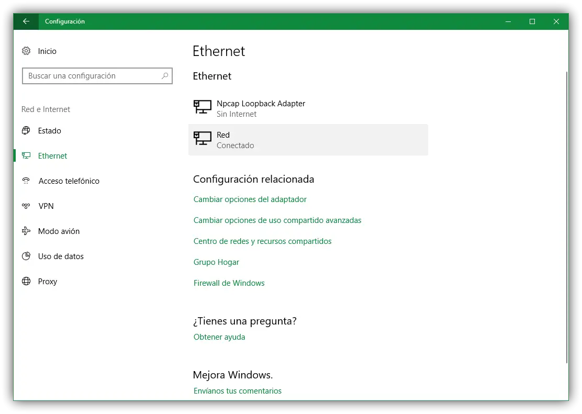Screen dimensions: 582x414
Task: Focus the Buscar una configuración search field
Action: [x=92, y=76]
